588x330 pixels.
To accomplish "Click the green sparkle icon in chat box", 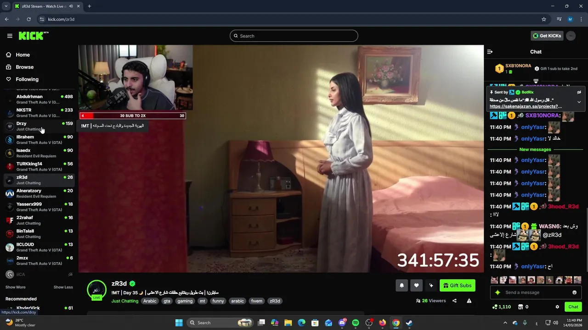I will pos(498,292).
